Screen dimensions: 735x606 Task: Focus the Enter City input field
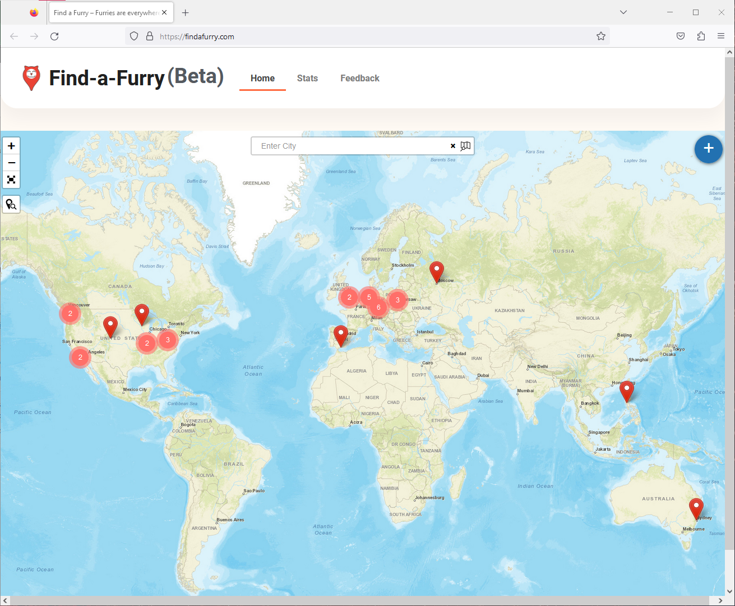click(x=353, y=146)
